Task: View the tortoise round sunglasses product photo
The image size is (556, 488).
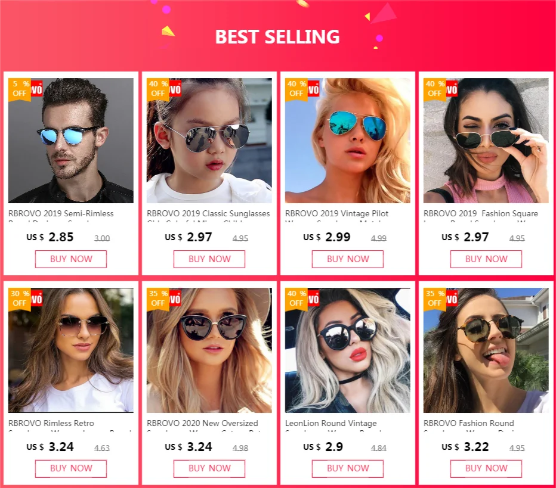Action: 486,350
